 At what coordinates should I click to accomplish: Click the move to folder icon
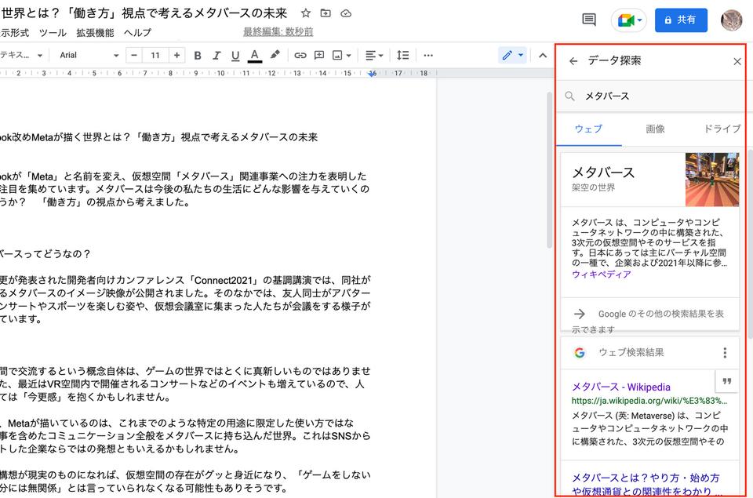point(326,13)
